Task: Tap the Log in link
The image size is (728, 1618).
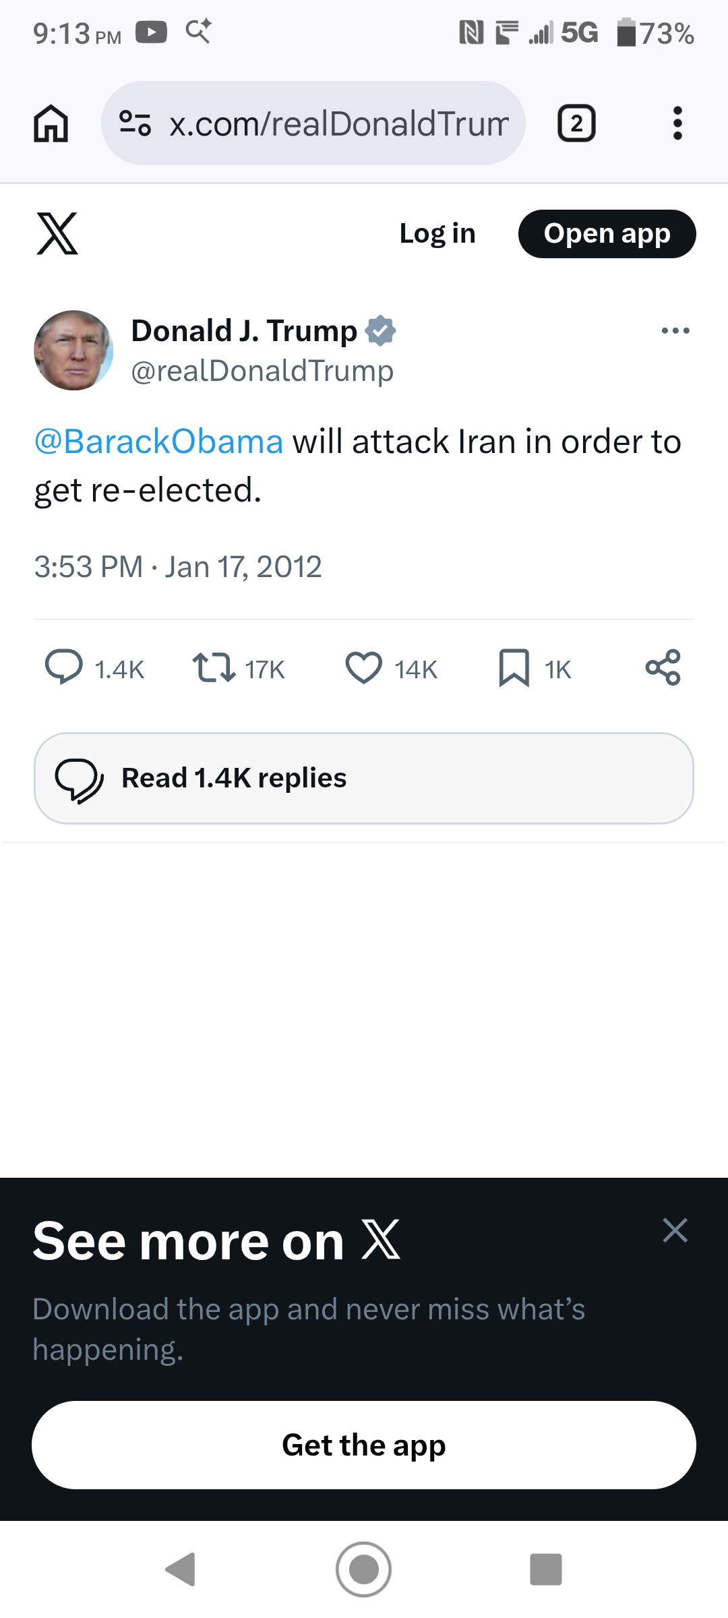Action: 437,234
